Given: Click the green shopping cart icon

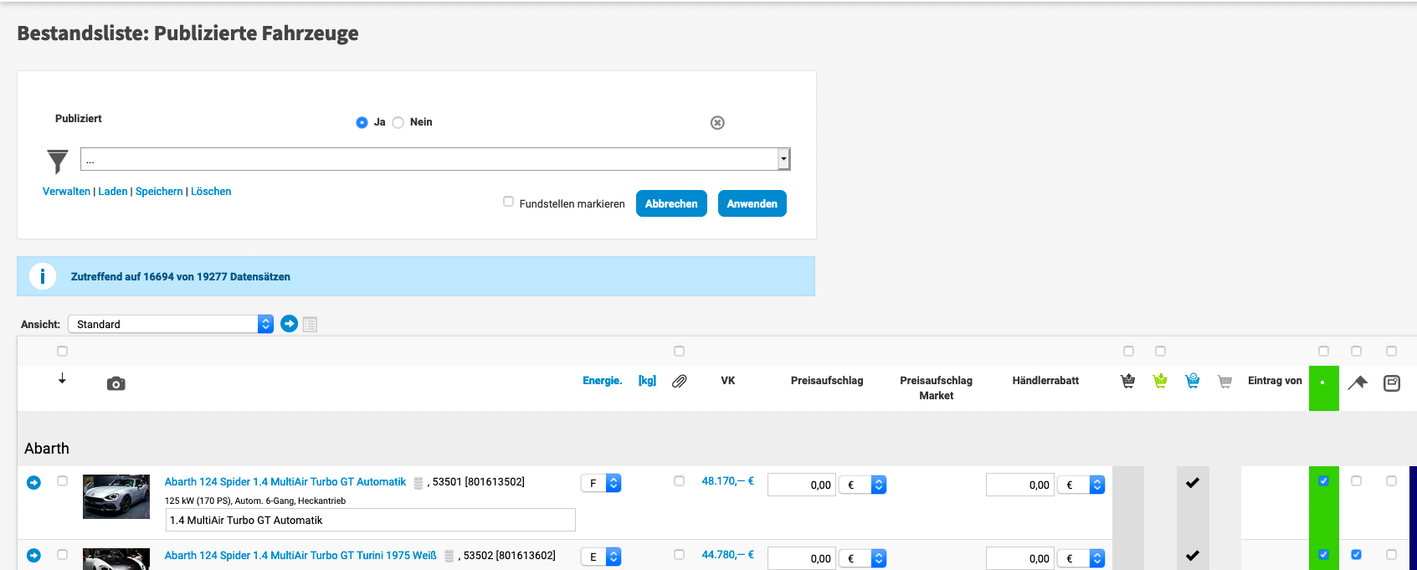Looking at the screenshot, I should click(x=1160, y=381).
